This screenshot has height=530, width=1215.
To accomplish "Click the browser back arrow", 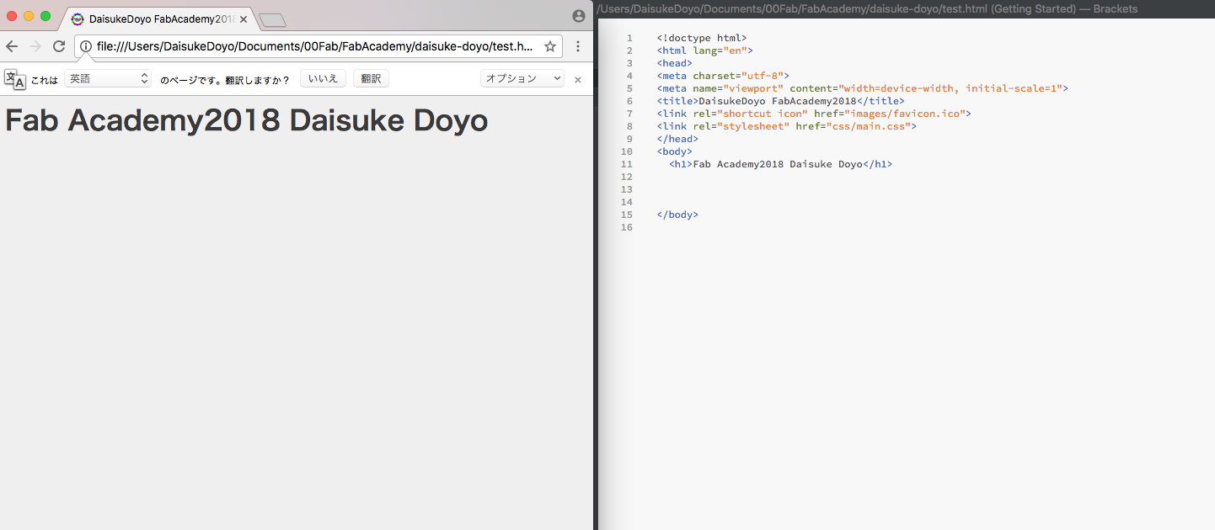I will pyautogui.click(x=12, y=46).
